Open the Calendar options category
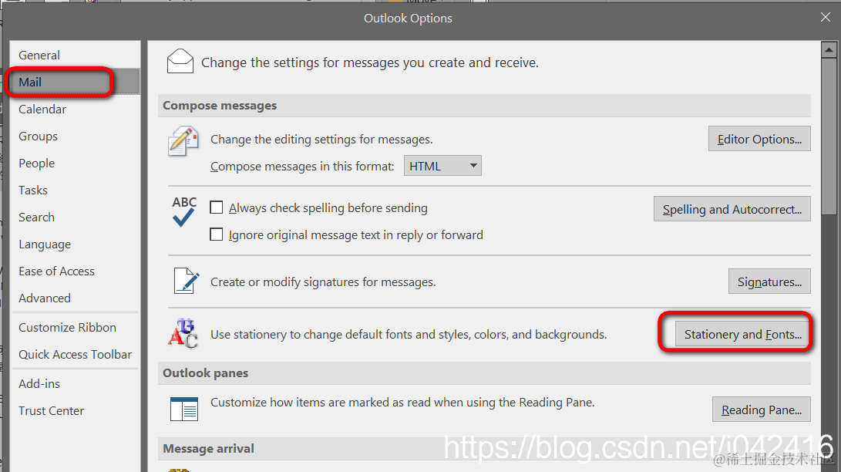The image size is (841, 472). [x=75, y=110]
